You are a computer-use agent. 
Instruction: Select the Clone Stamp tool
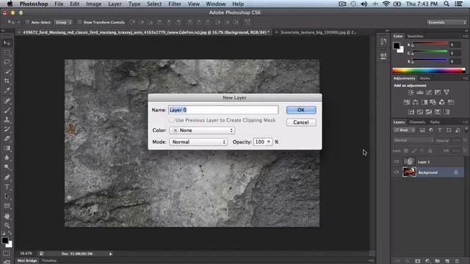[7, 120]
